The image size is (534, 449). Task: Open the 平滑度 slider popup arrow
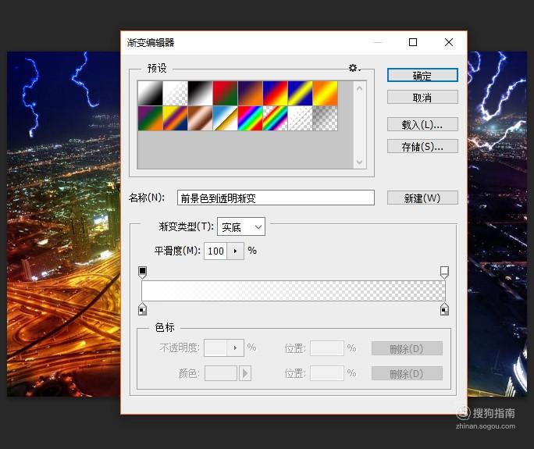pyautogui.click(x=235, y=251)
